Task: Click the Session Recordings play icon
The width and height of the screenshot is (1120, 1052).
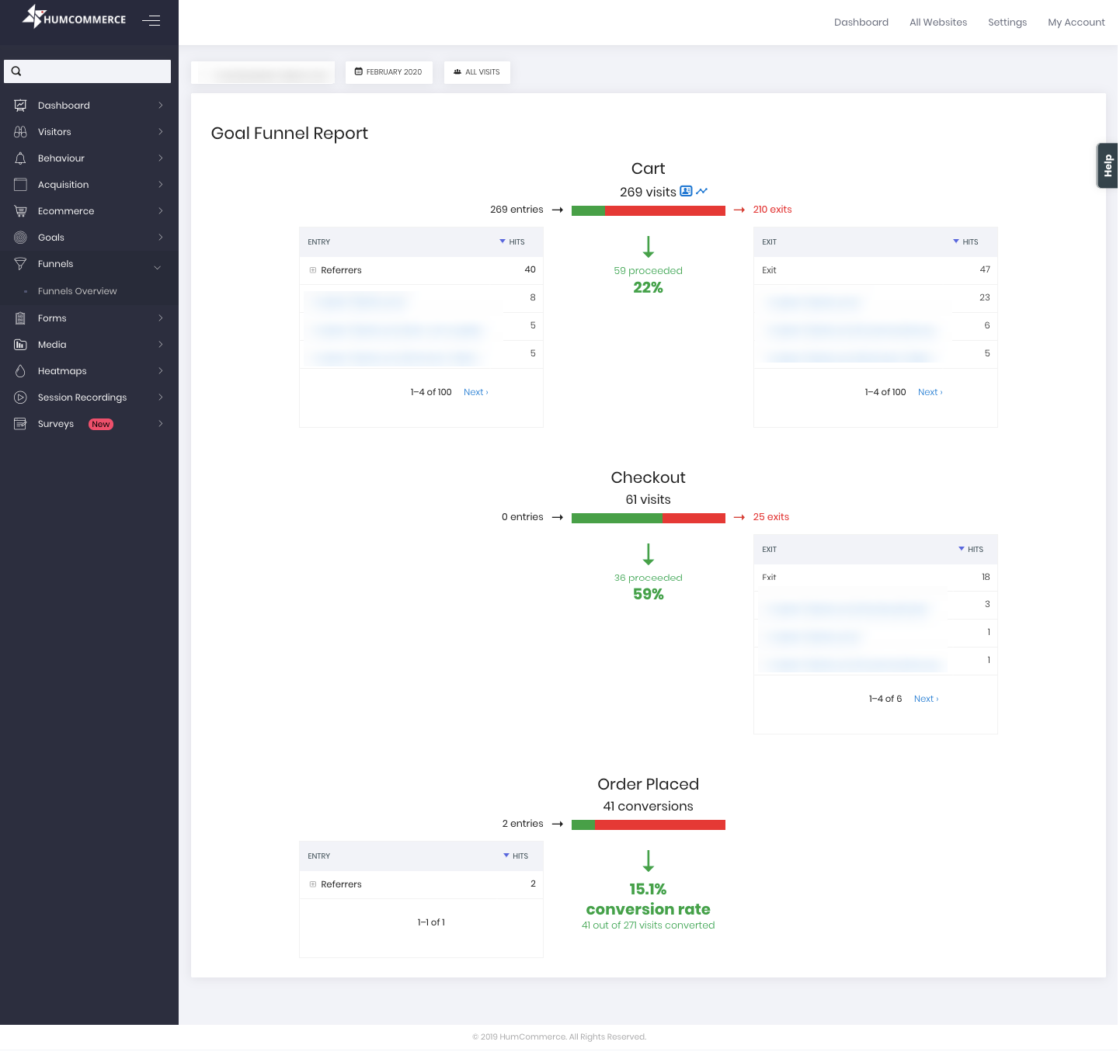Action: point(20,398)
